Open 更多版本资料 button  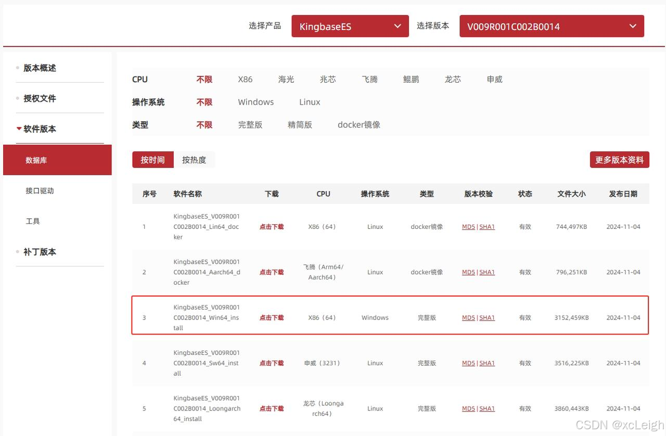coord(620,160)
